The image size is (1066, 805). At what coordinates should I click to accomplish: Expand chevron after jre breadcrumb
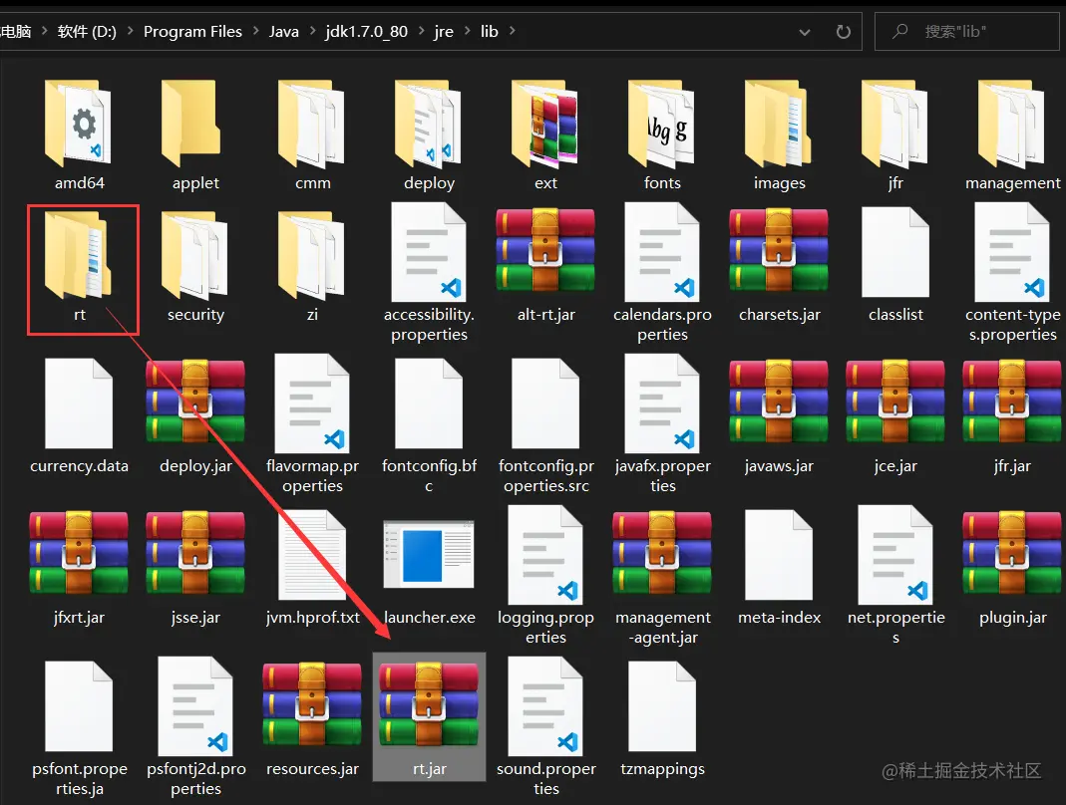[467, 31]
